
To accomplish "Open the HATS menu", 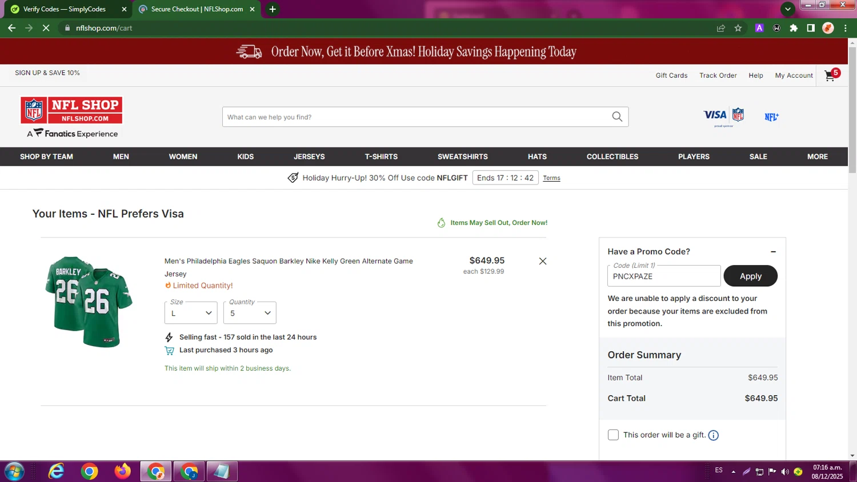I will tap(537, 156).
